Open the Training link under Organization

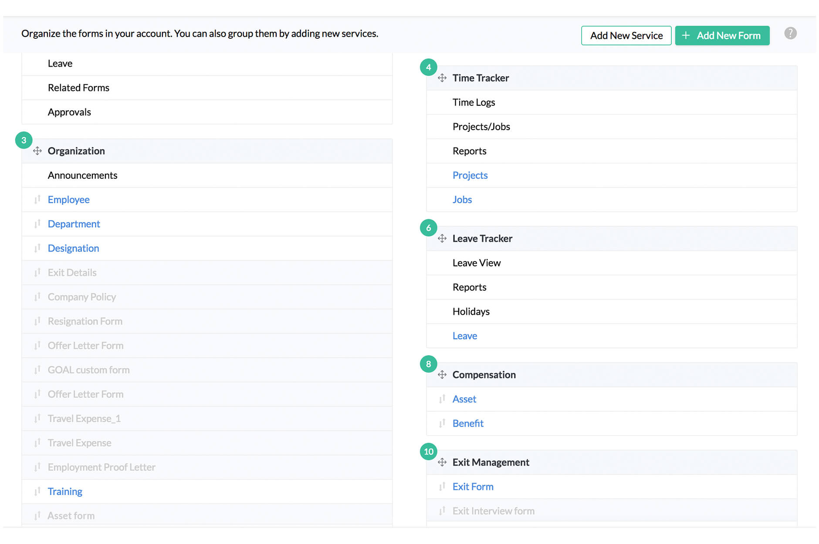pos(65,491)
